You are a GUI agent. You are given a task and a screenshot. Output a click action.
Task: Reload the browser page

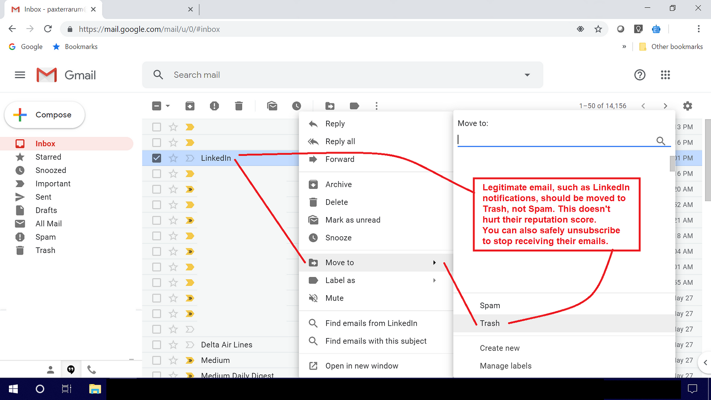[48, 29]
